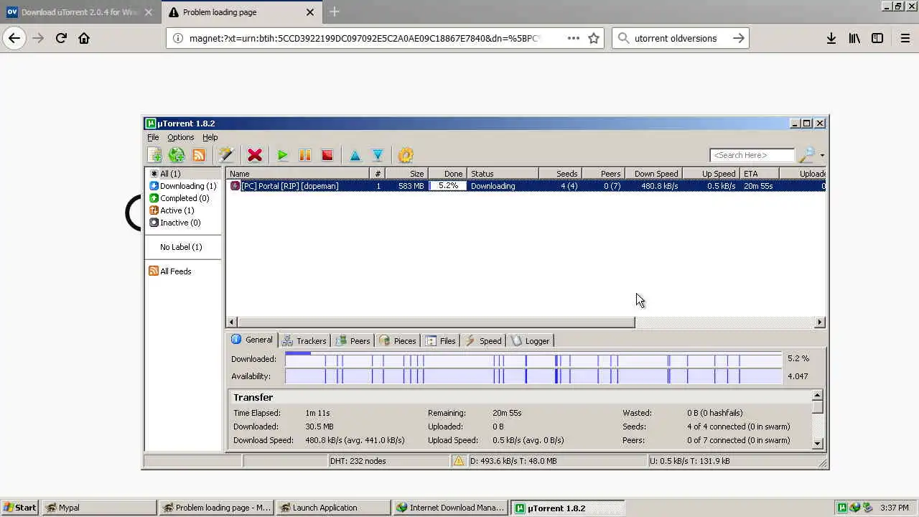
Task: Remove torrent with red X icon
Action: (x=255, y=155)
